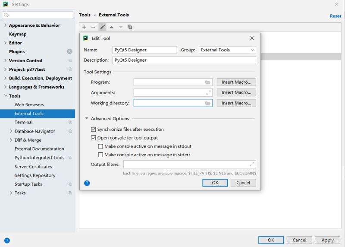The image size is (345, 247).
Task: Expand the Arguments field editor icon
Action: pos(208,92)
